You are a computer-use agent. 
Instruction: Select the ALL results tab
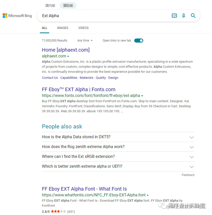(x=44, y=28)
